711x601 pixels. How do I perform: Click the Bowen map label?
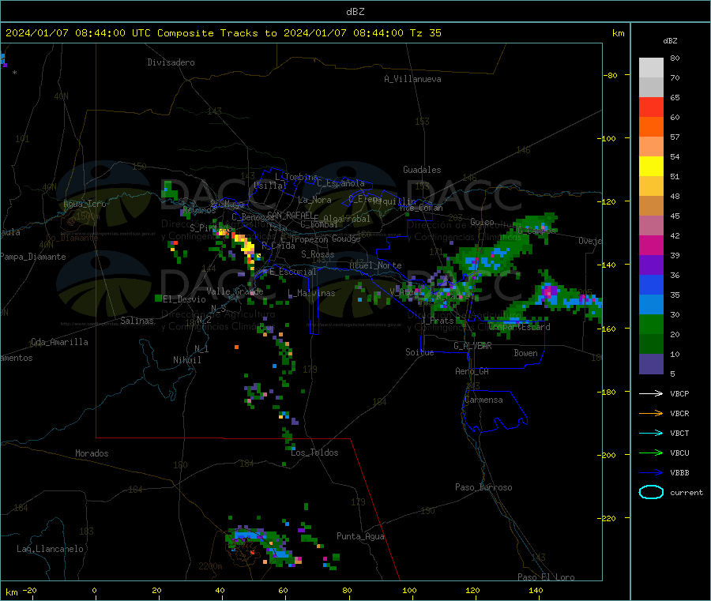point(525,352)
